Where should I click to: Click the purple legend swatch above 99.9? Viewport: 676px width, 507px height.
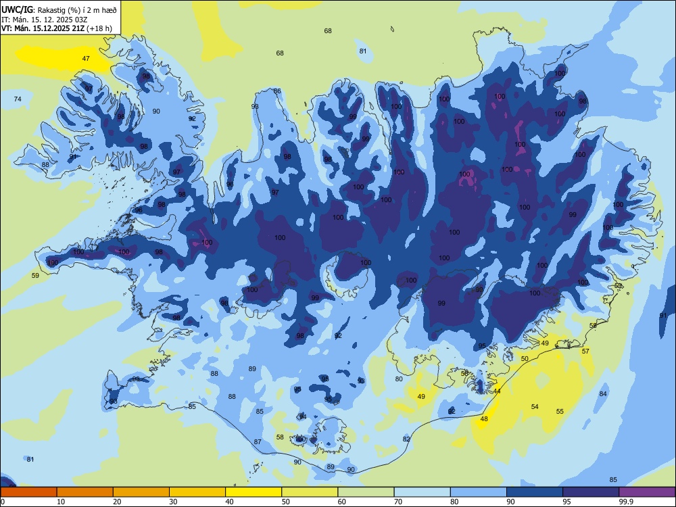tap(647, 492)
